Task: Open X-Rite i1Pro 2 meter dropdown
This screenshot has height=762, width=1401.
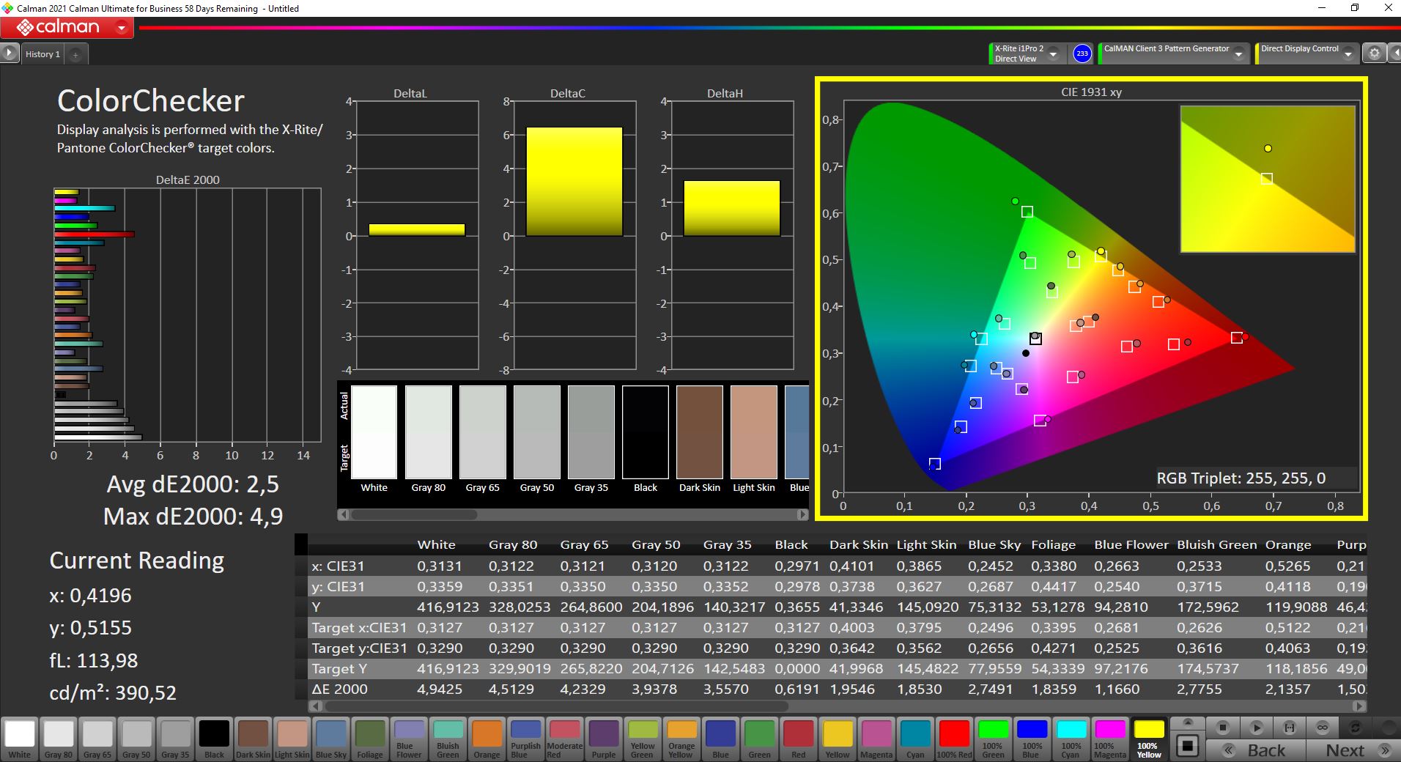Action: click(x=1053, y=53)
